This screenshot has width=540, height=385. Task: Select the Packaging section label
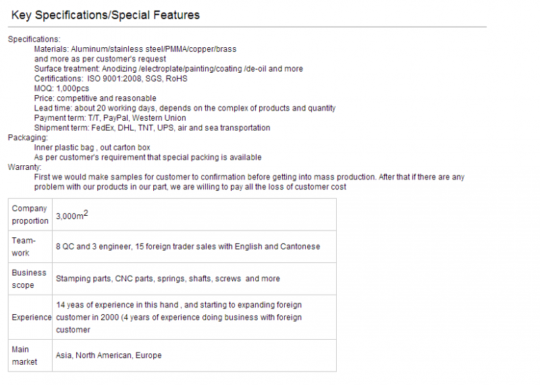click(x=28, y=138)
